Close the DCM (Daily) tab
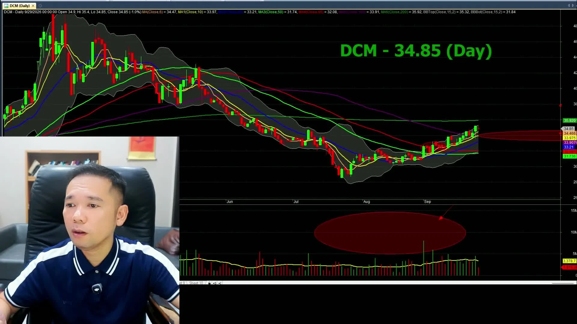 (x=33, y=6)
